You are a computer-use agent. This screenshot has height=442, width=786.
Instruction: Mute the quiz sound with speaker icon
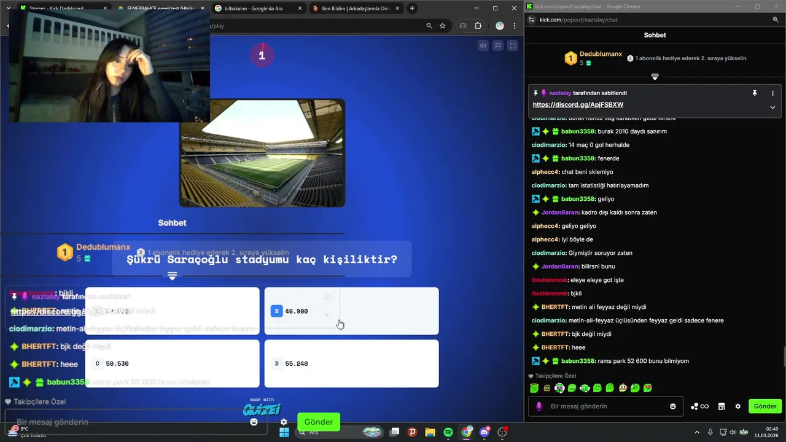483,45
